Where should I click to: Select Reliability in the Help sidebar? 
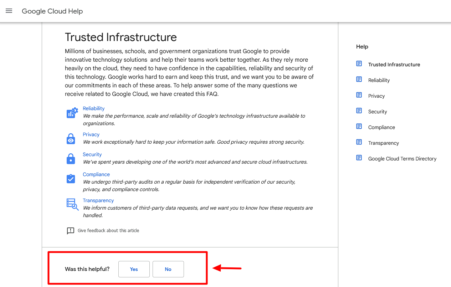(x=379, y=80)
